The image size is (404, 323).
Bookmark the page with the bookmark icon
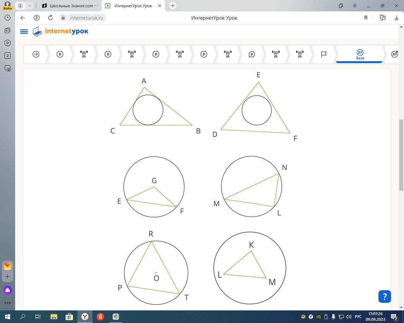pos(366,18)
